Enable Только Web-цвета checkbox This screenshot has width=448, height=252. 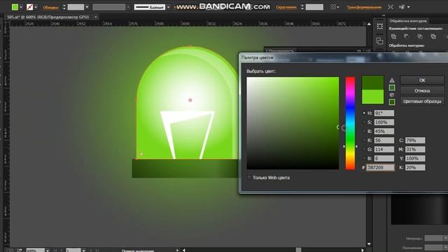pos(249,177)
